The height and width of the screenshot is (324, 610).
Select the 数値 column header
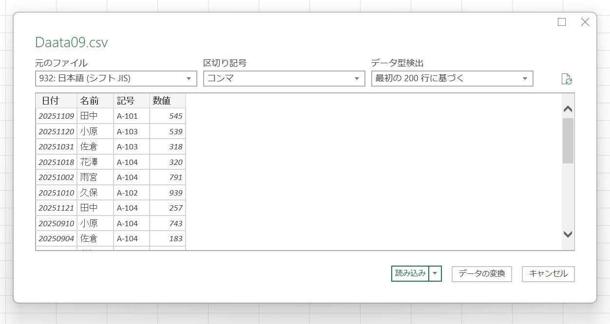point(167,101)
